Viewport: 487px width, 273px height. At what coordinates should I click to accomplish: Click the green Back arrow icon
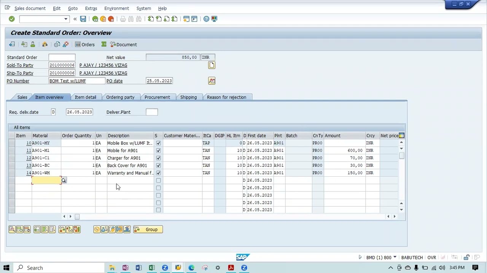point(95,19)
